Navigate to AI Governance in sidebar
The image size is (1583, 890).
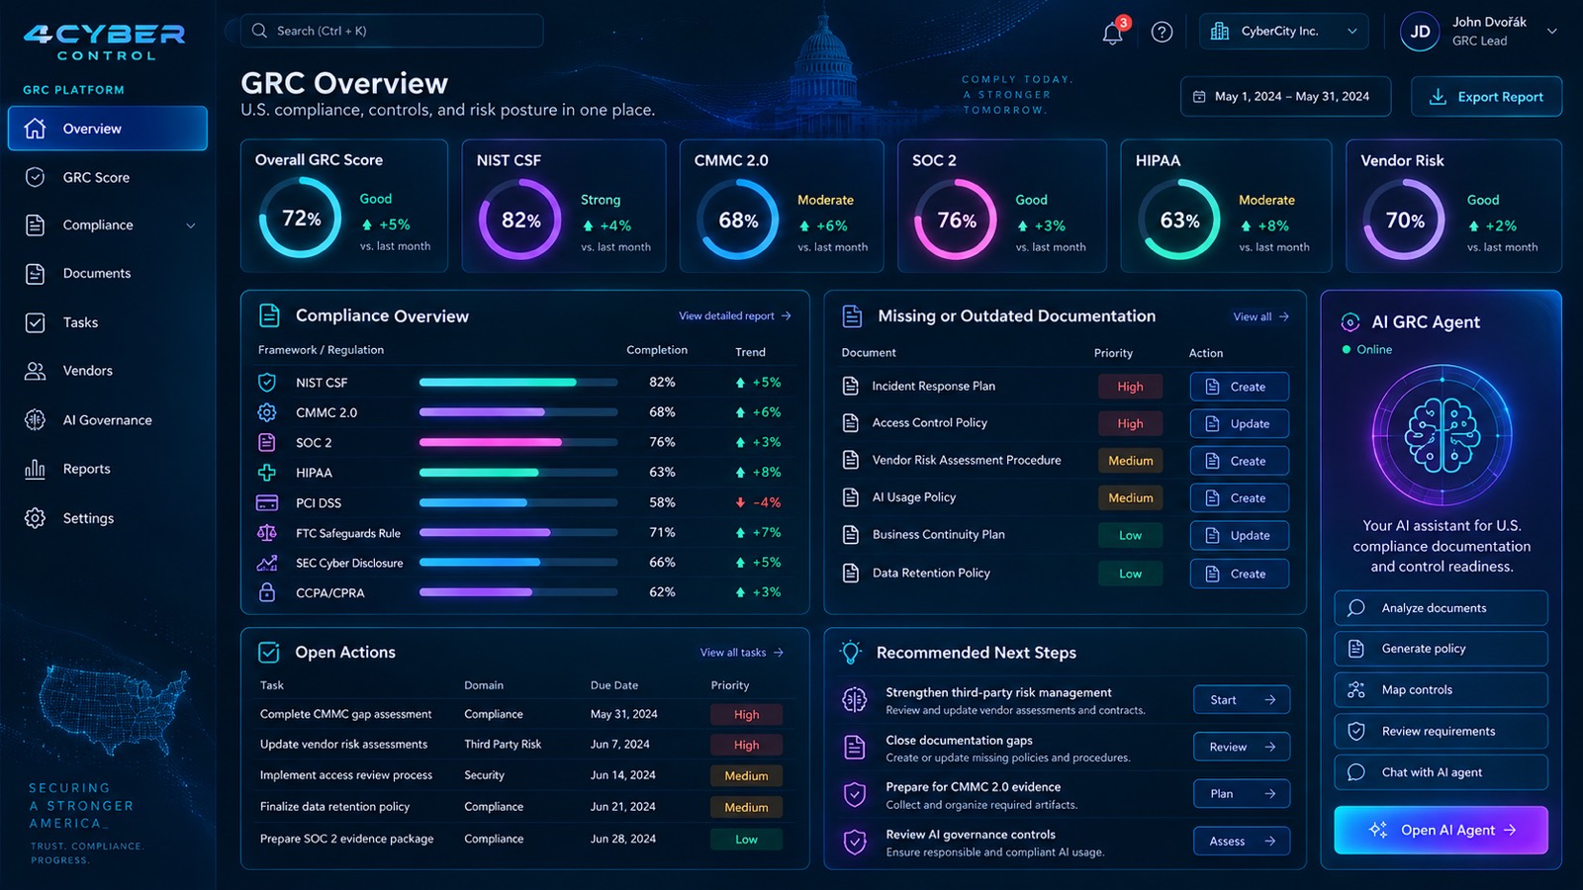108,420
